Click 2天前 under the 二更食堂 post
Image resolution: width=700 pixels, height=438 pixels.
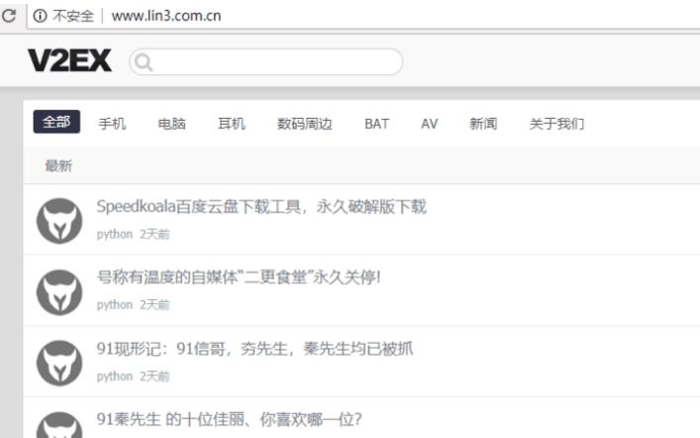point(154,305)
